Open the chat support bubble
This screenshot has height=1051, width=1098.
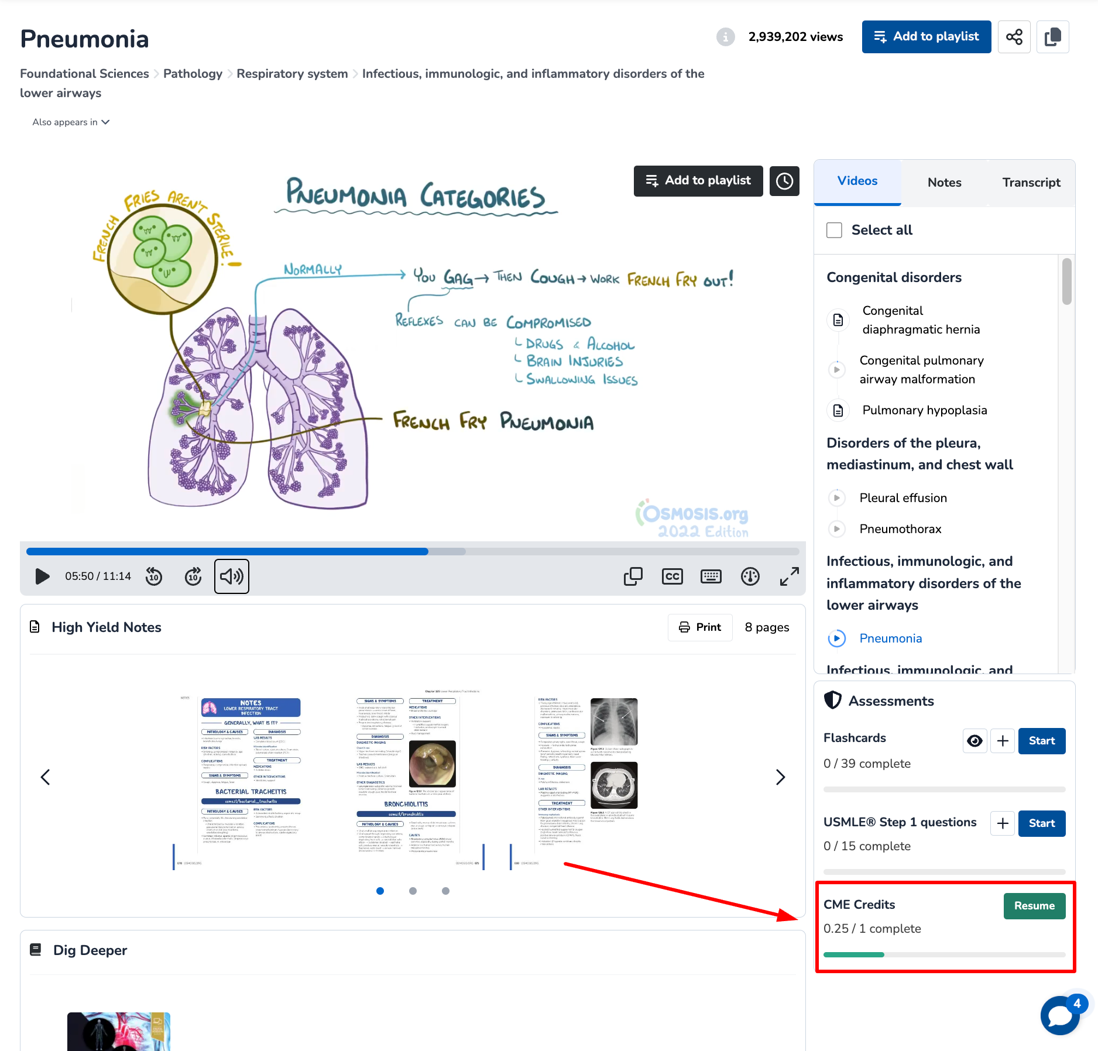pos(1061,1016)
